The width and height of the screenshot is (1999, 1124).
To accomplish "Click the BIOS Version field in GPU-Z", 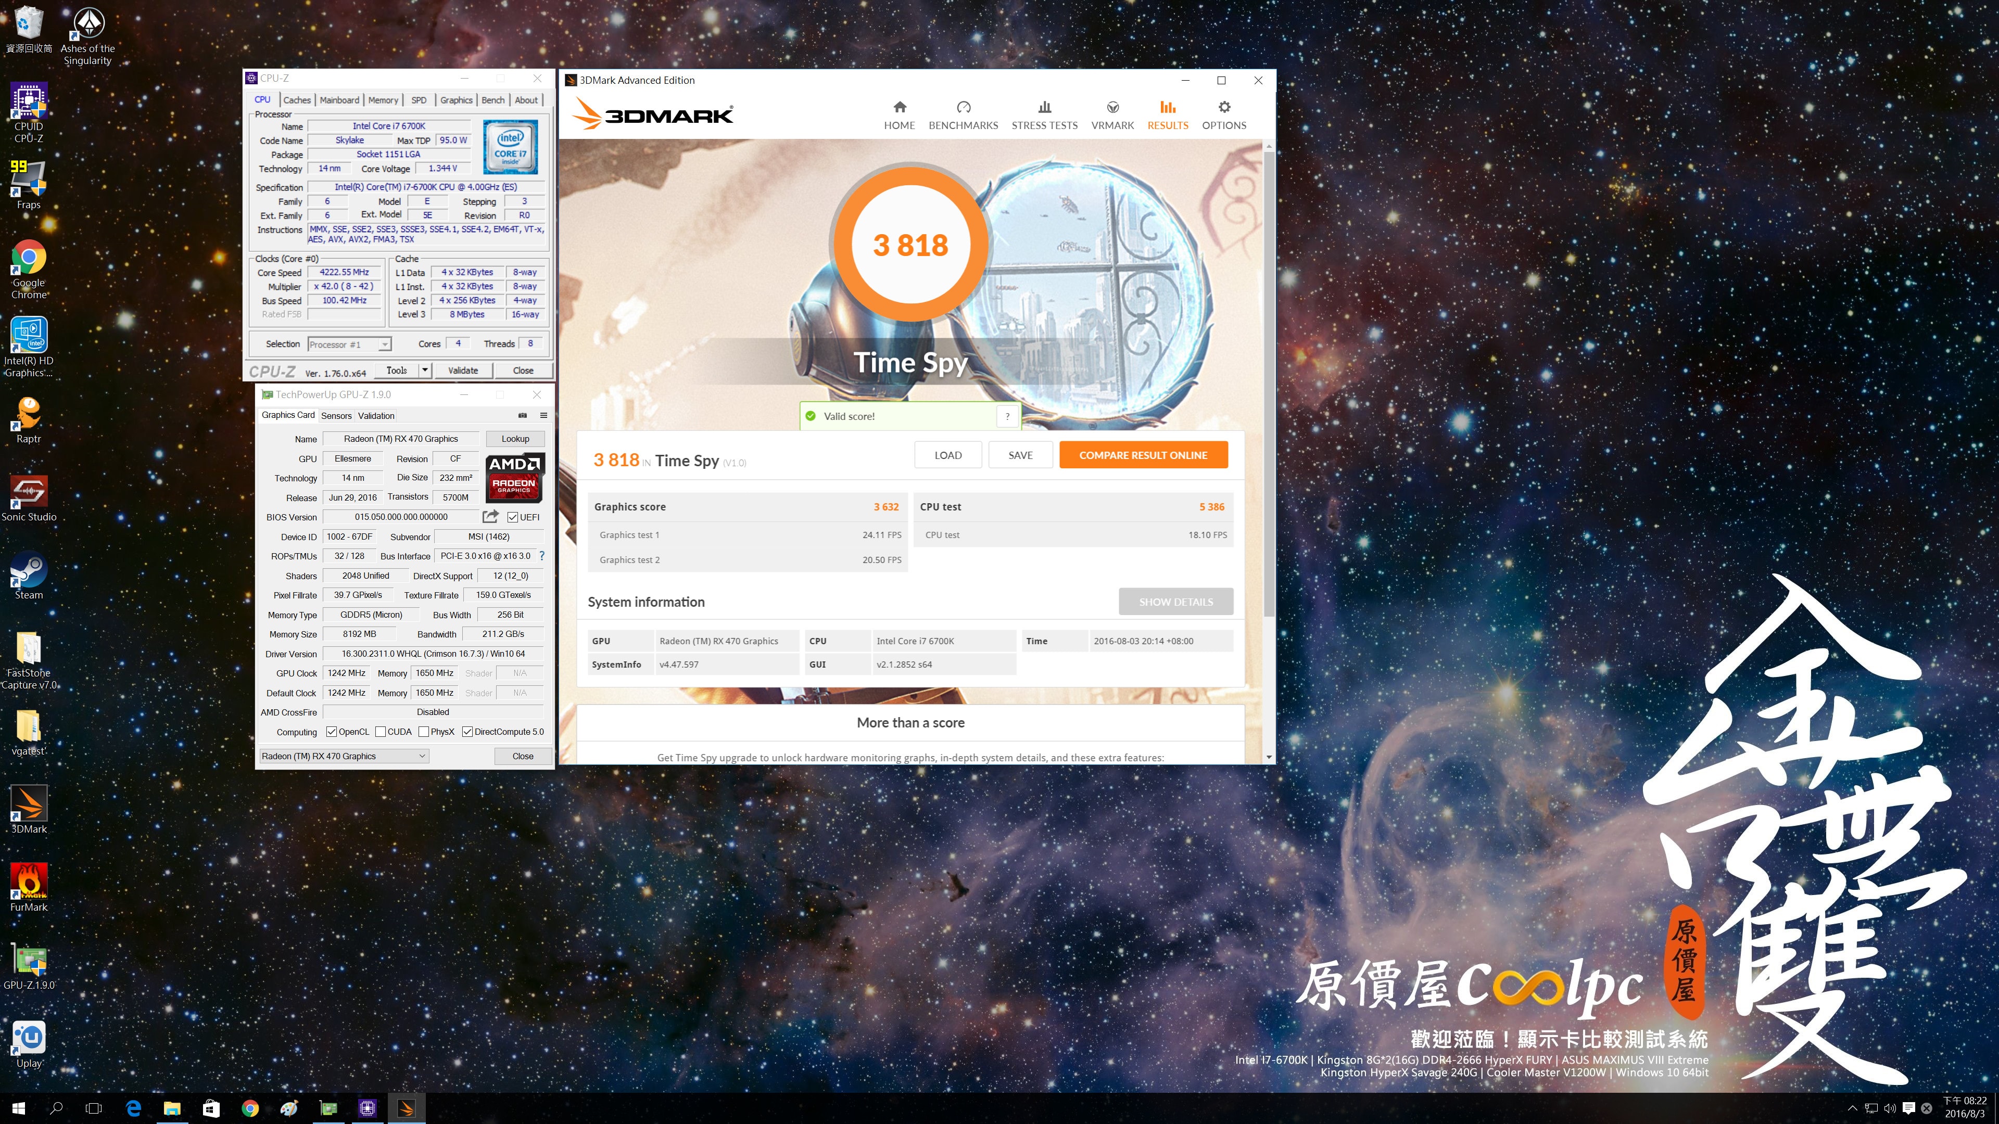I will tap(401, 517).
